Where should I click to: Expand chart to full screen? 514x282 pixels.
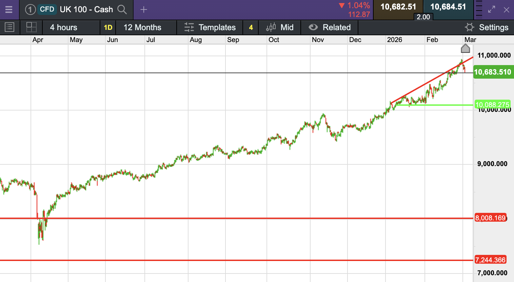point(492,9)
